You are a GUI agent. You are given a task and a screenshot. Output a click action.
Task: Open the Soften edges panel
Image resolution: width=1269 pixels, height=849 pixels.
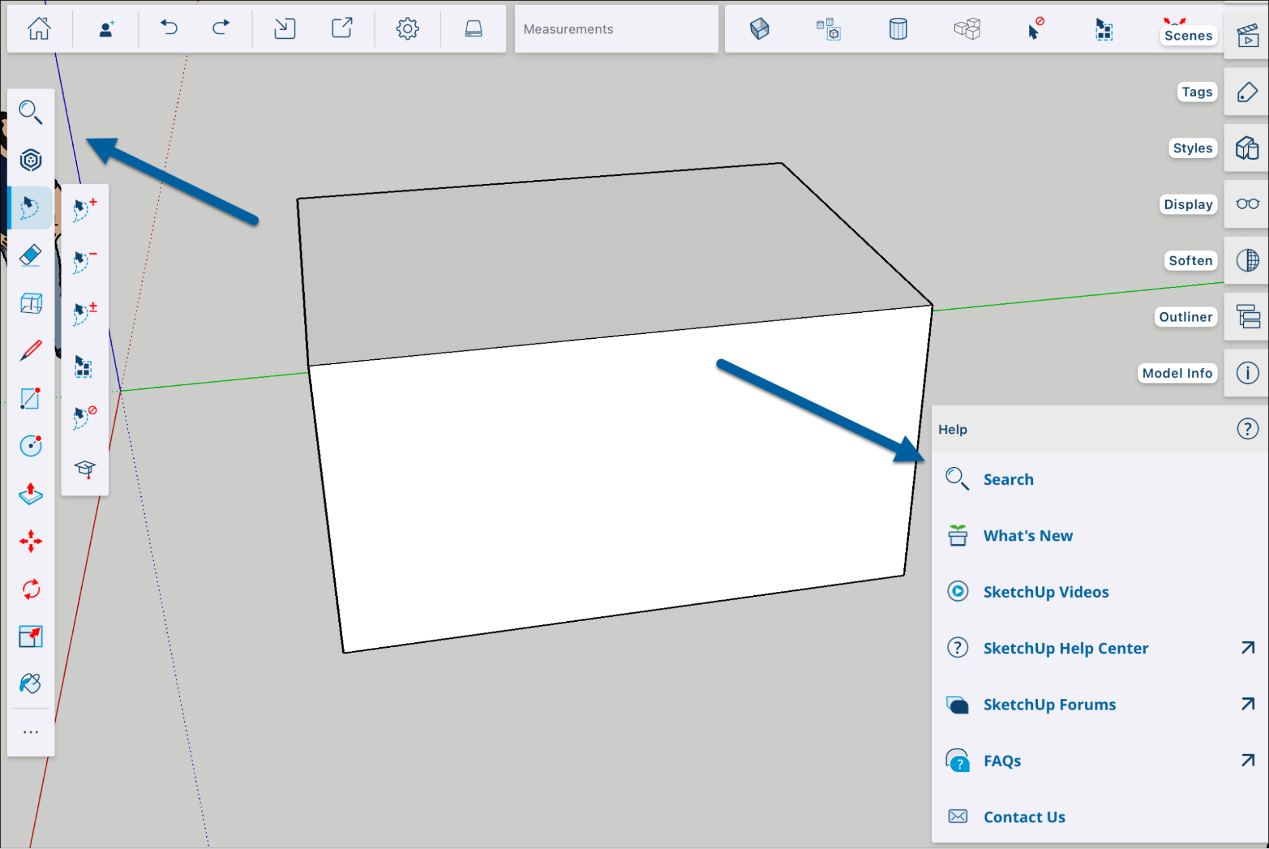(x=1247, y=260)
